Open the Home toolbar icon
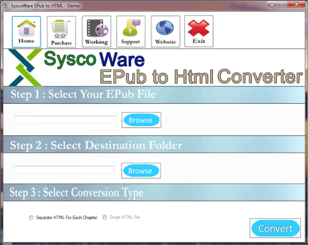The width and height of the screenshot is (309, 245). coord(27,32)
